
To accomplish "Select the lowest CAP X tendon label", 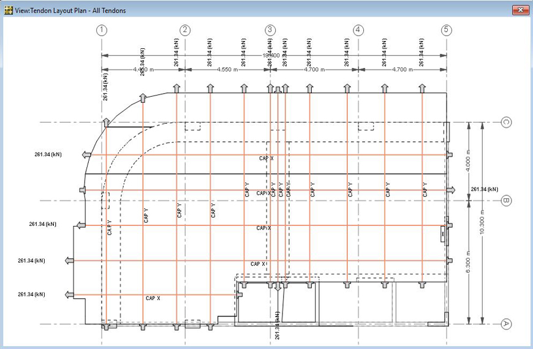I will coord(153,298).
